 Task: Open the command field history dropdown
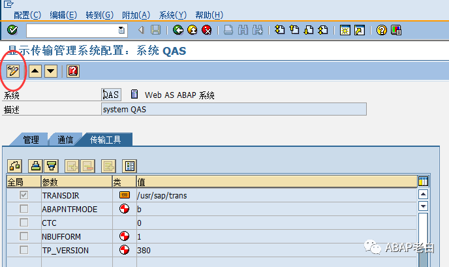[x=121, y=30]
